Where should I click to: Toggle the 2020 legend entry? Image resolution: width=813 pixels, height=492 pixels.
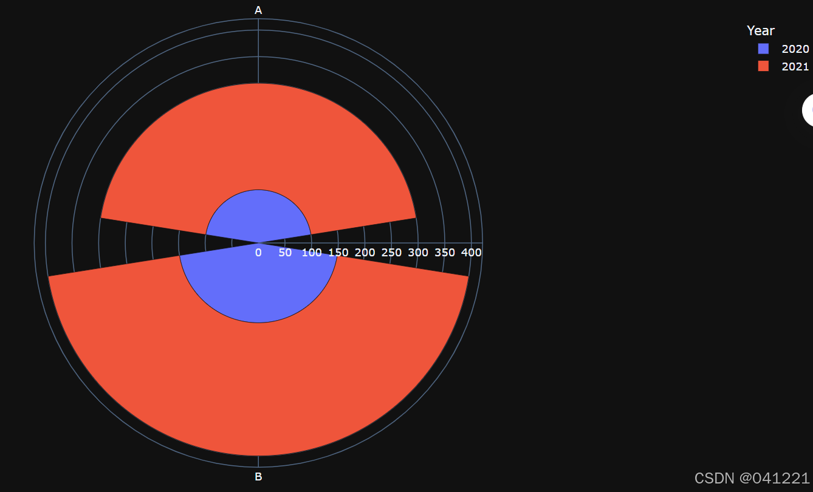coord(783,49)
